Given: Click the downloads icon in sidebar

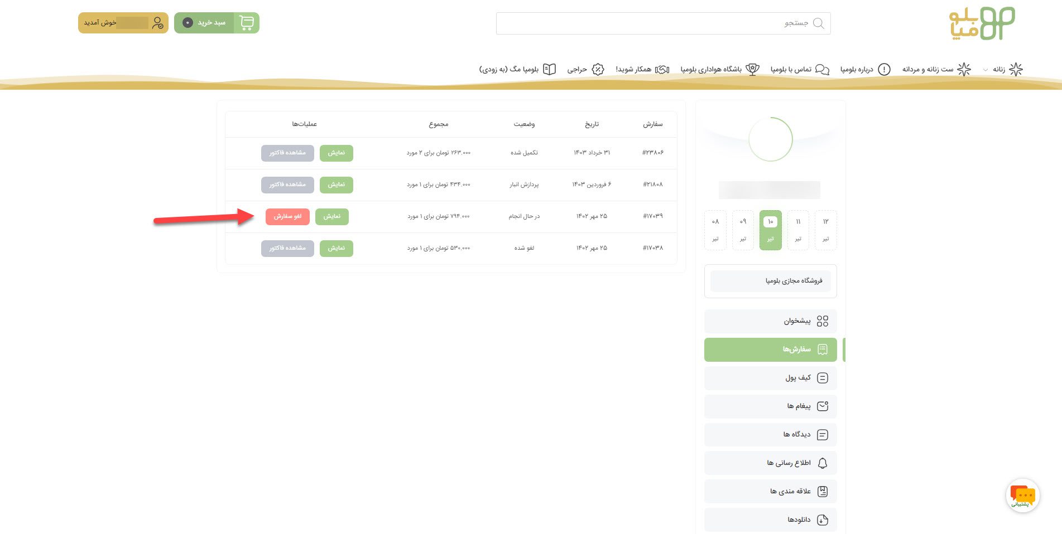Looking at the screenshot, I should tap(822, 520).
